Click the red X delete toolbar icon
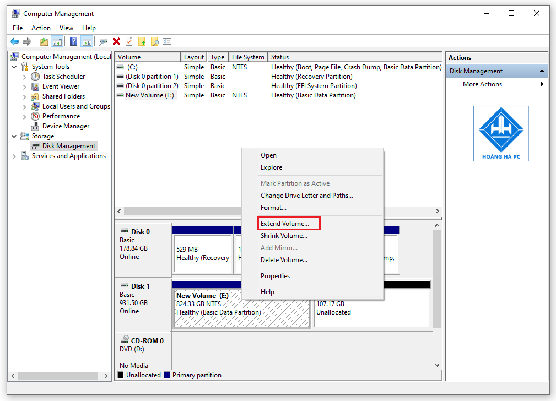The height and width of the screenshot is (401, 556). pos(116,41)
